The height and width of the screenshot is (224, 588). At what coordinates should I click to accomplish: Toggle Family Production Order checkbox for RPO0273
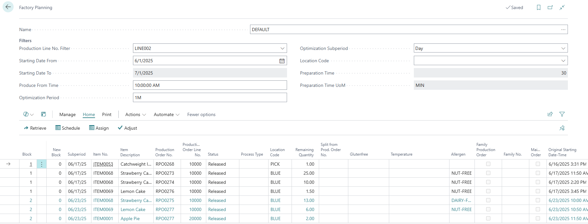[488, 173]
